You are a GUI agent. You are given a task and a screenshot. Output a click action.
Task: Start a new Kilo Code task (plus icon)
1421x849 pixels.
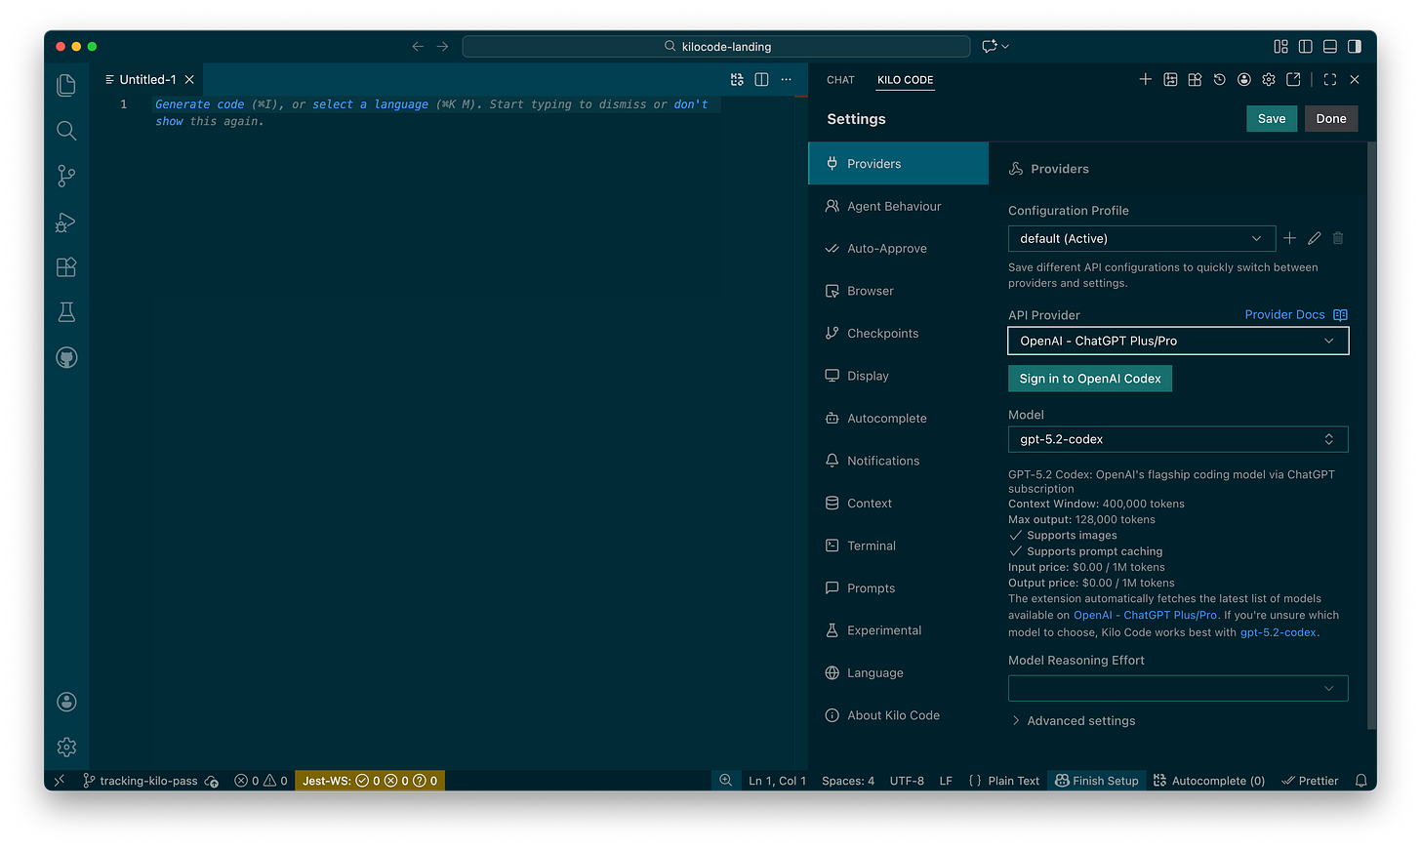coord(1145,79)
